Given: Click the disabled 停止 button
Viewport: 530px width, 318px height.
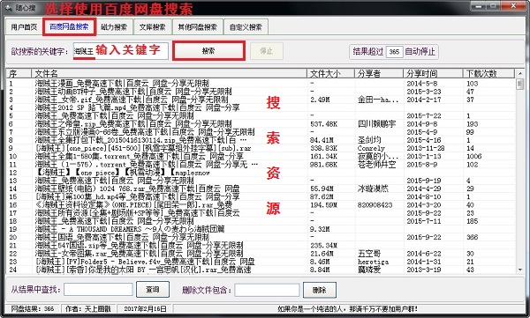Looking at the screenshot, I should (267, 51).
